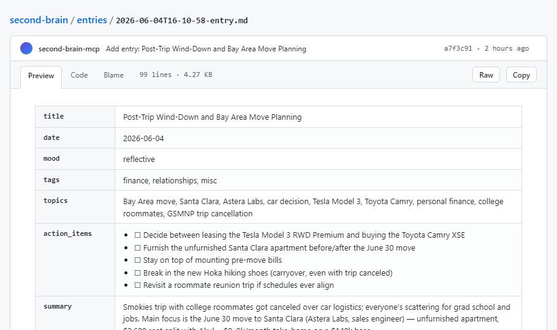Open commit hash a7f3c91

tap(458, 48)
